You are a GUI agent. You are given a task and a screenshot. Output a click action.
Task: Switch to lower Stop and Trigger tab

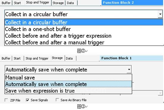pyautogui.click(x=37, y=58)
